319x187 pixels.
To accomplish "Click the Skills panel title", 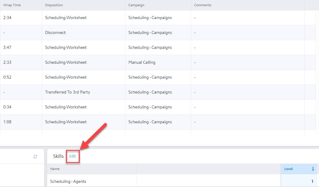I will coord(58,156).
